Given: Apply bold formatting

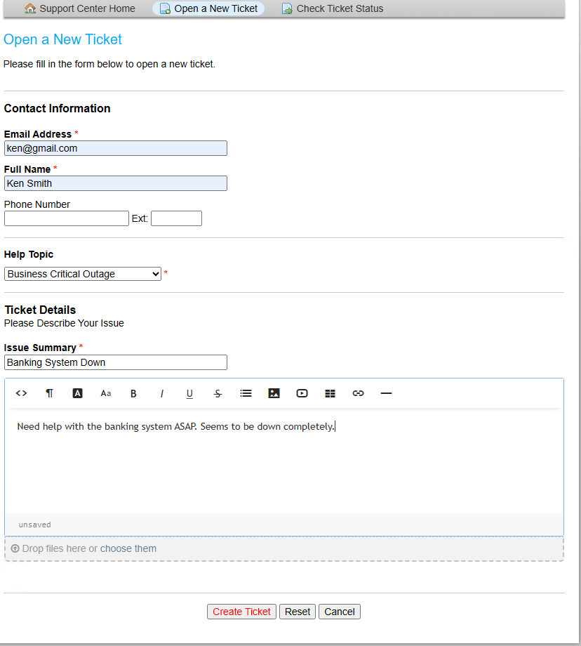Looking at the screenshot, I should coord(133,394).
